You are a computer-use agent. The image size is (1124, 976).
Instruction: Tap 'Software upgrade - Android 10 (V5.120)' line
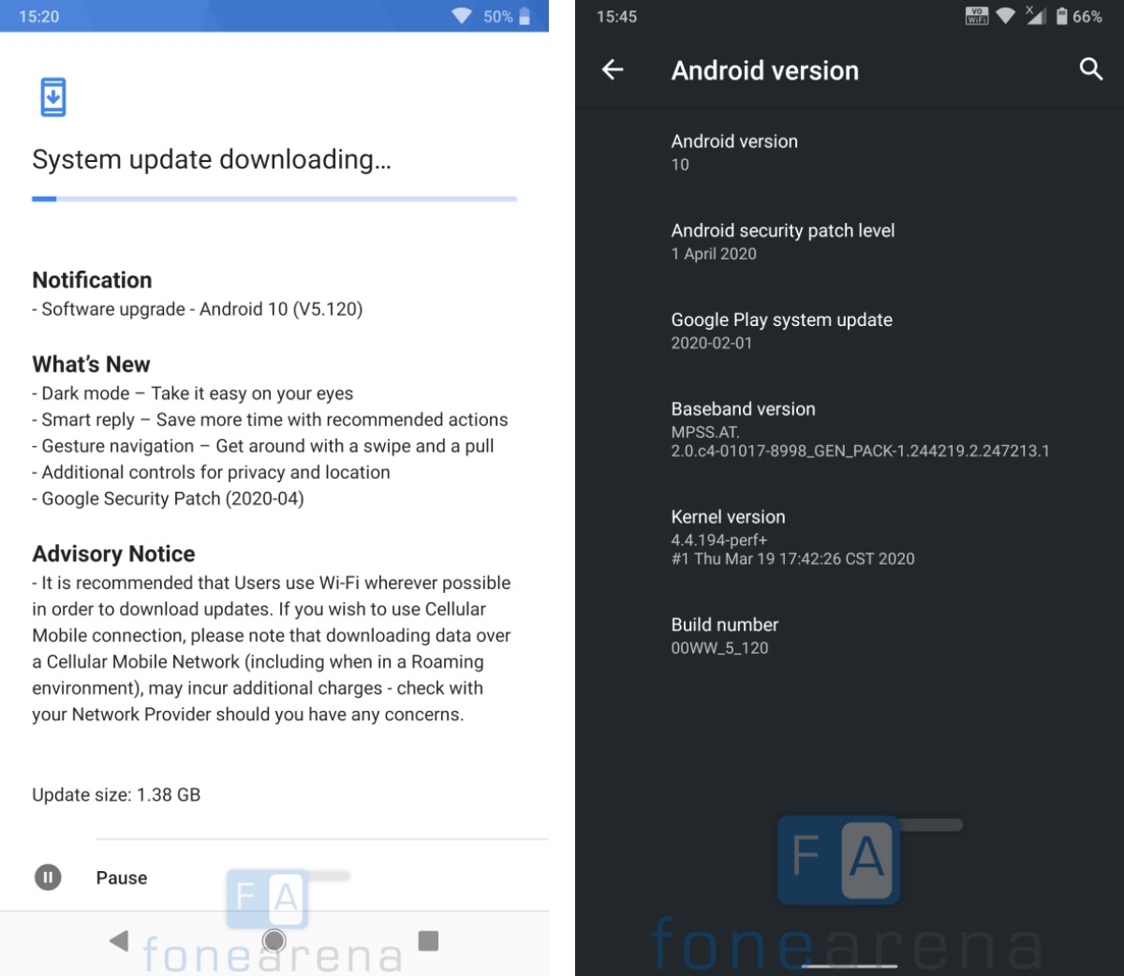point(198,309)
